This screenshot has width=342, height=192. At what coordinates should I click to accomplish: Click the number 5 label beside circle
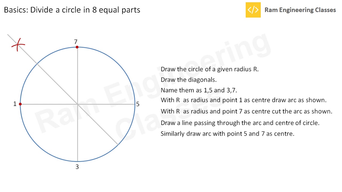tap(138, 104)
